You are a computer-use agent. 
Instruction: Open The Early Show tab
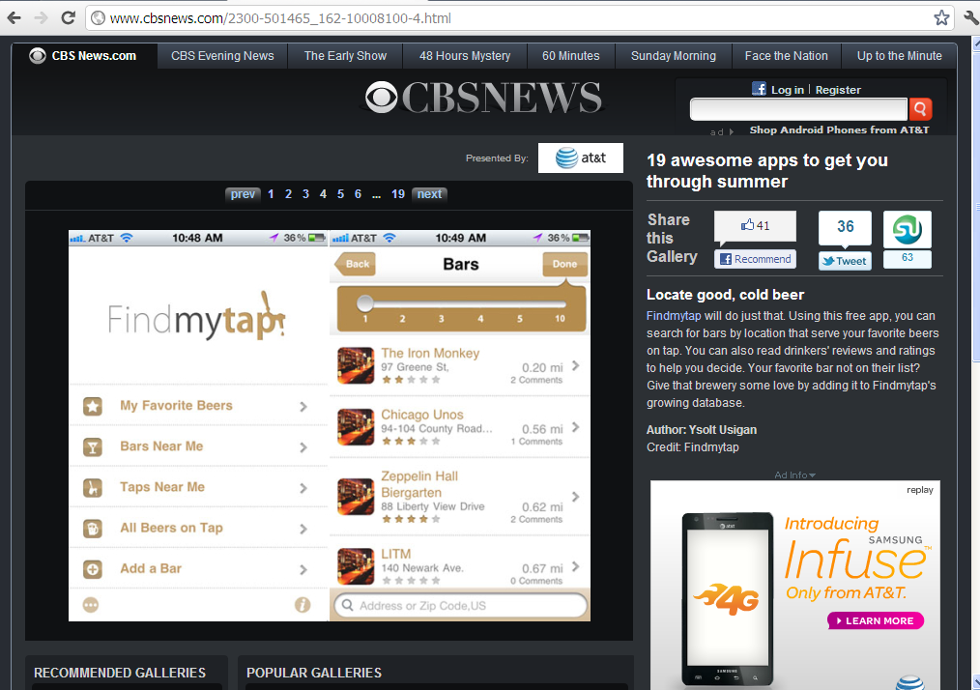coord(345,56)
